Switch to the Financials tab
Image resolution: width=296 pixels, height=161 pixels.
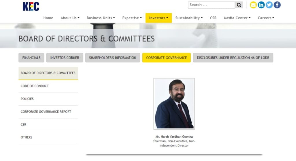(x=31, y=58)
